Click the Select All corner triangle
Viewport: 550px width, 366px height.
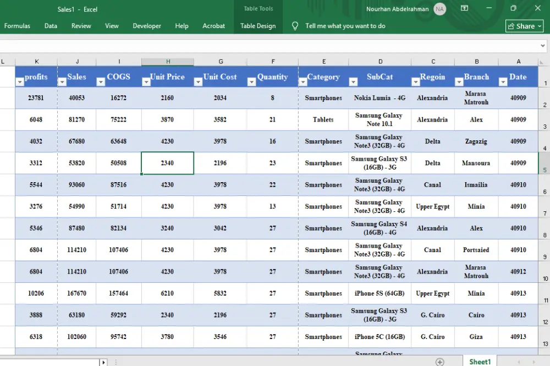pyautogui.click(x=542, y=62)
